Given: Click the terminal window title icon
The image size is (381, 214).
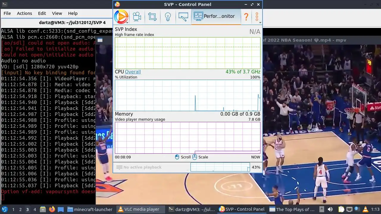Looking at the screenshot, I should point(4,4).
